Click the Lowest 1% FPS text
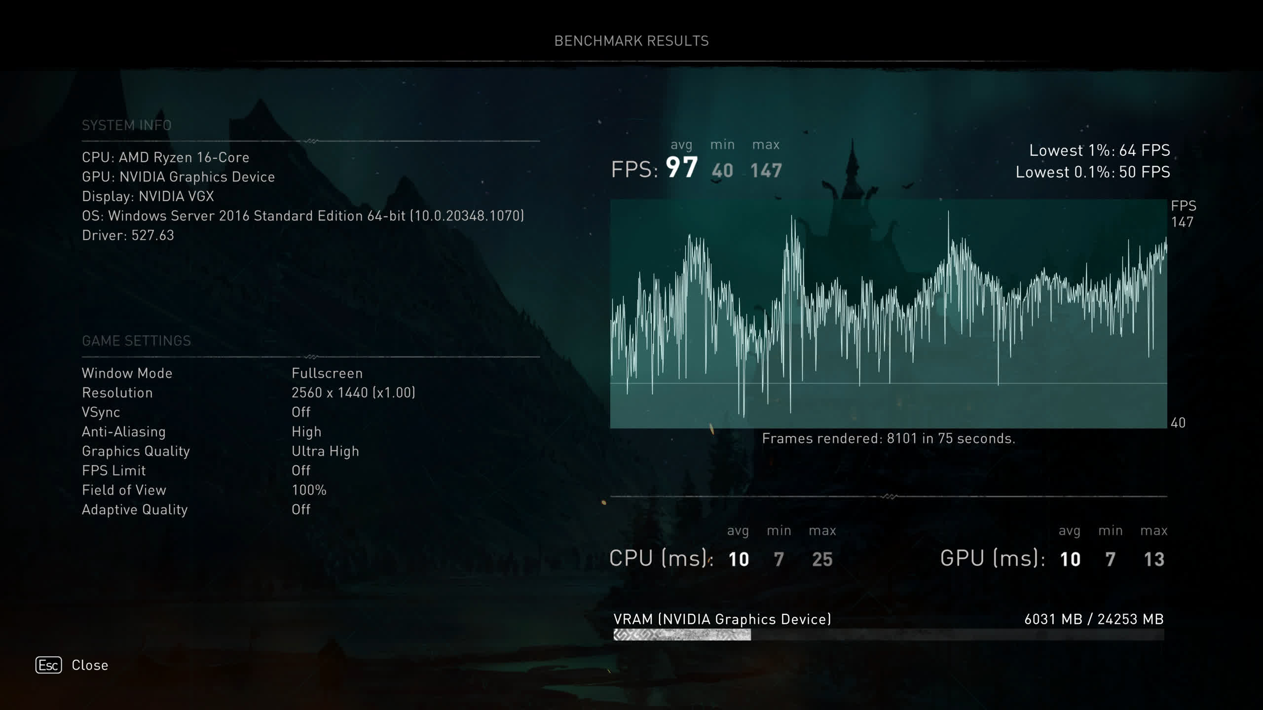 point(1099,150)
